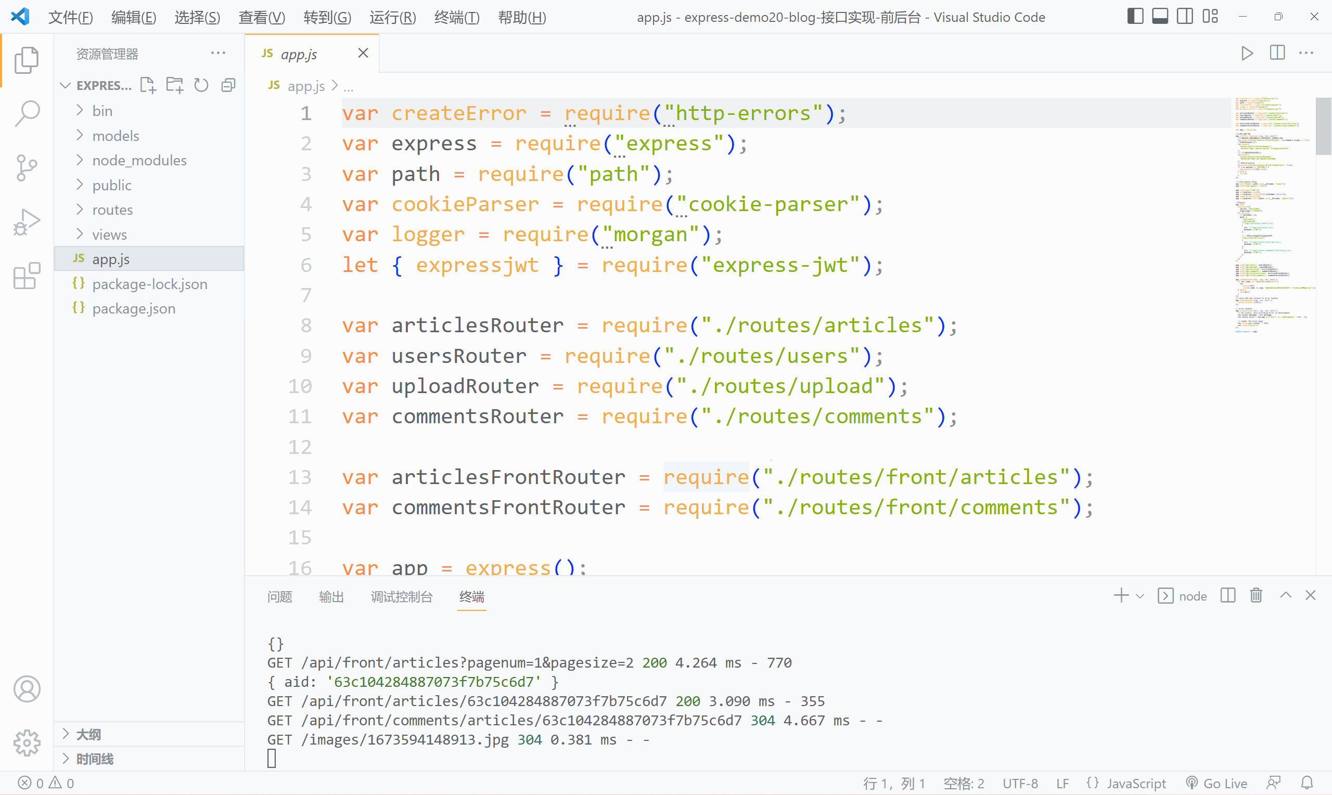Refresh the explorer file tree
The width and height of the screenshot is (1332, 795).
point(201,85)
